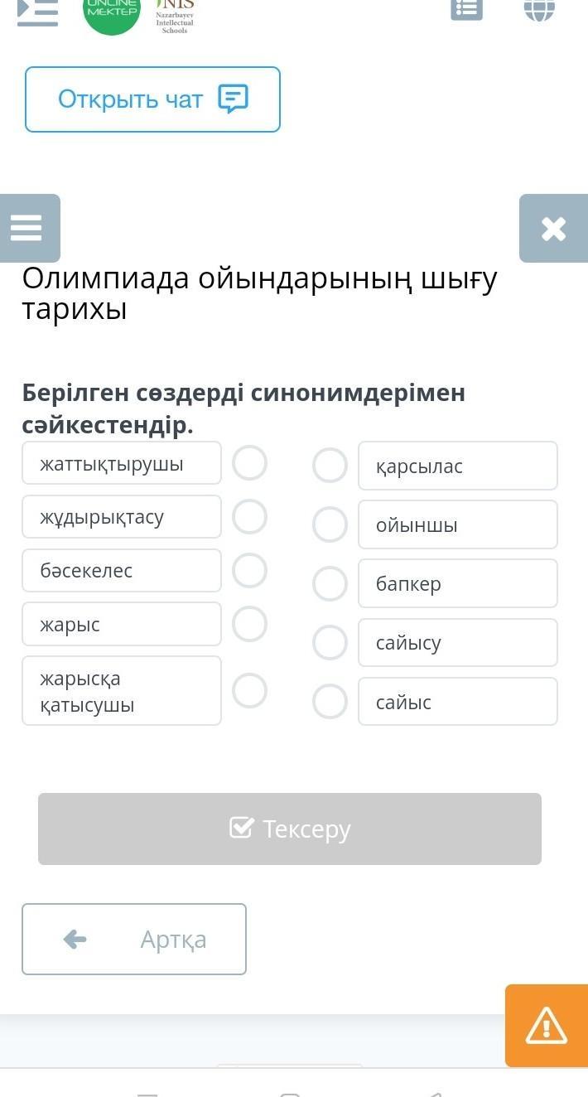The height and width of the screenshot is (1097, 588).
Task: Open the hamburger side menu
Action: coord(27,228)
